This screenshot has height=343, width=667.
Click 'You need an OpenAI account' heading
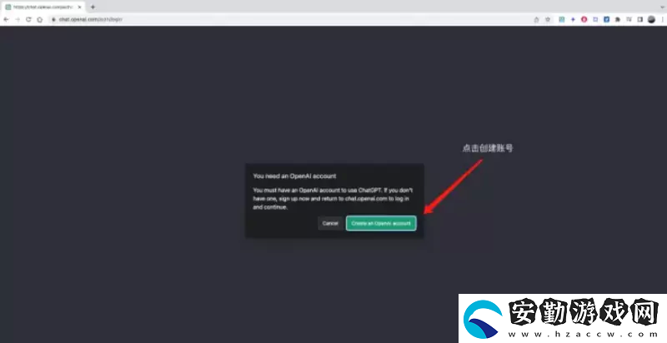(294, 176)
